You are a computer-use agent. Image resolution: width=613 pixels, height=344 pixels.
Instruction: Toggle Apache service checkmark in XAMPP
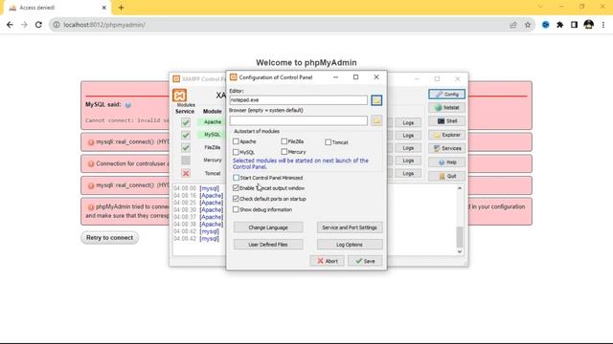click(x=186, y=122)
